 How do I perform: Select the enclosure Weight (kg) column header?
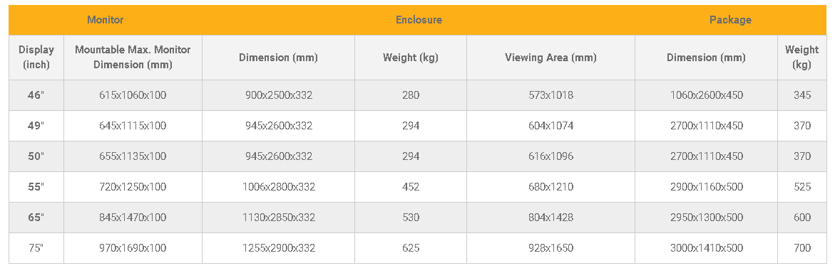(x=411, y=58)
